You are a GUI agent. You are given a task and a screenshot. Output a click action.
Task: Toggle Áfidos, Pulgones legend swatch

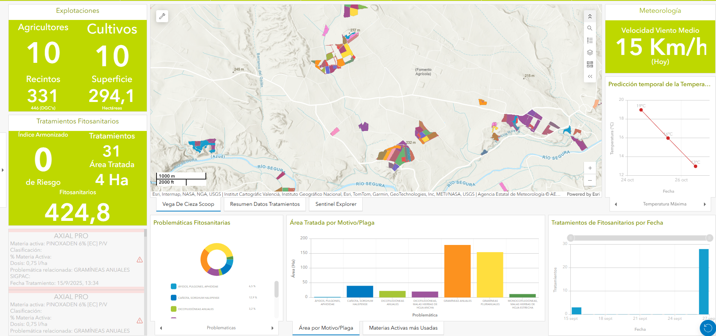[173, 286]
